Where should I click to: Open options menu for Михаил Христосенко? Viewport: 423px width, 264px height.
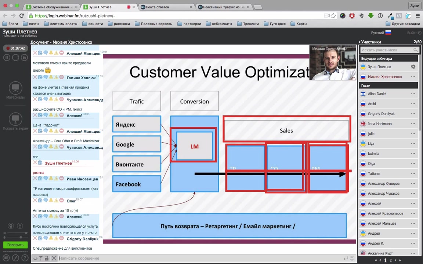point(413,77)
